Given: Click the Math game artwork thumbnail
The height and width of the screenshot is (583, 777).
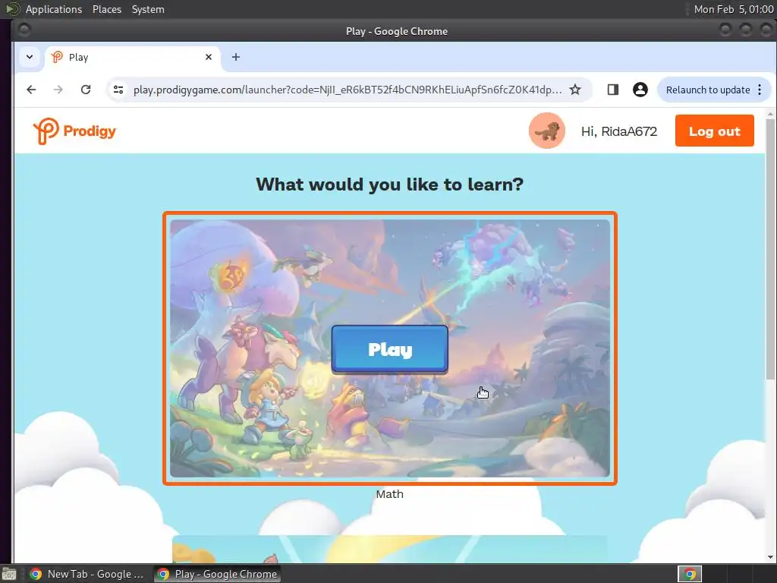Looking at the screenshot, I should (389, 348).
